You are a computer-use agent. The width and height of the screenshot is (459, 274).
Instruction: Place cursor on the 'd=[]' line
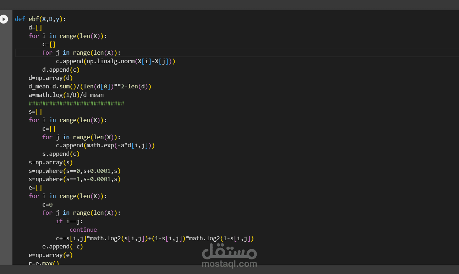pos(35,27)
